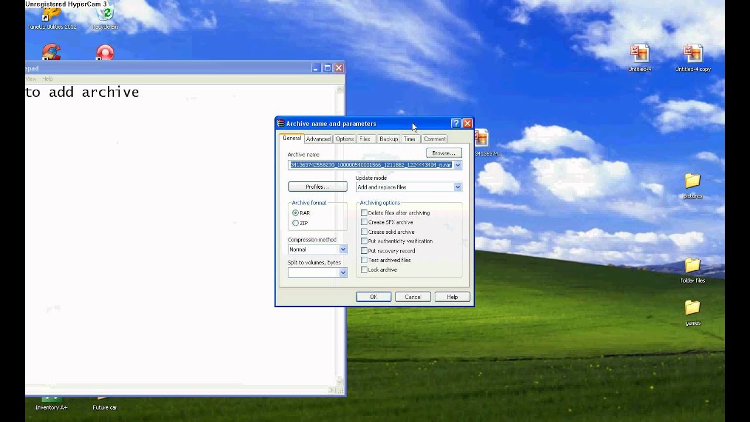Click the dialog's question mark help icon
Screen dimensions: 750x422
click(x=456, y=123)
